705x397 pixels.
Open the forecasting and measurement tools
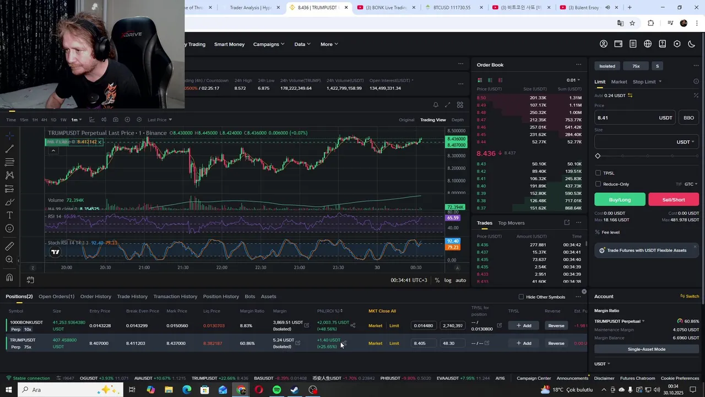coord(9,189)
